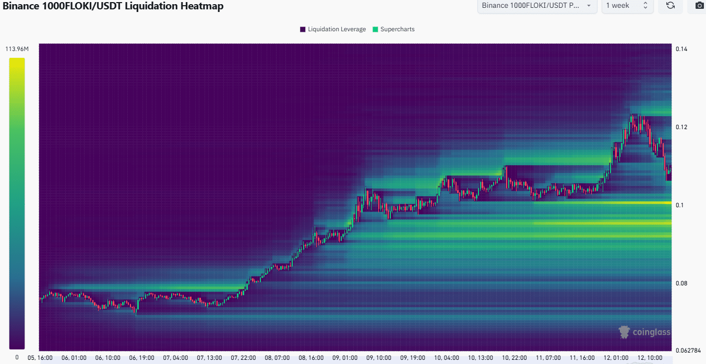Click the 08, 16:00 time axis label
This screenshot has height=364, width=706.
[311, 358]
